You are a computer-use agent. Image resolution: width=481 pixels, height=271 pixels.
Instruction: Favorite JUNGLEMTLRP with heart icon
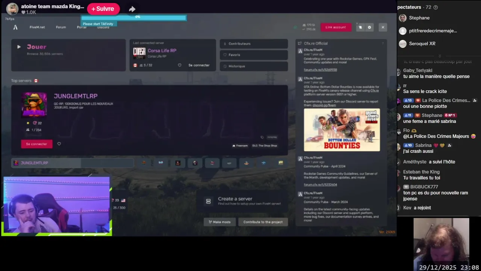pyautogui.click(x=59, y=144)
